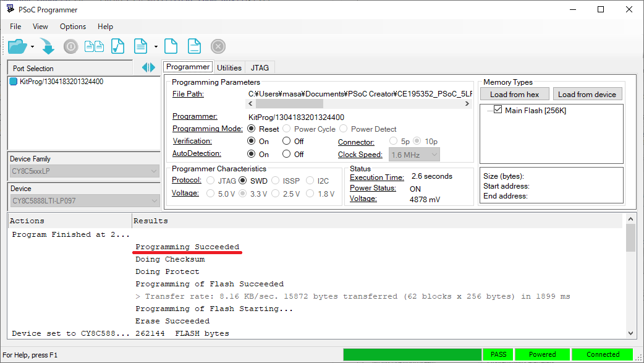Click the File Load folder icon
Viewport: 644px width, 363px height.
pos(17,46)
